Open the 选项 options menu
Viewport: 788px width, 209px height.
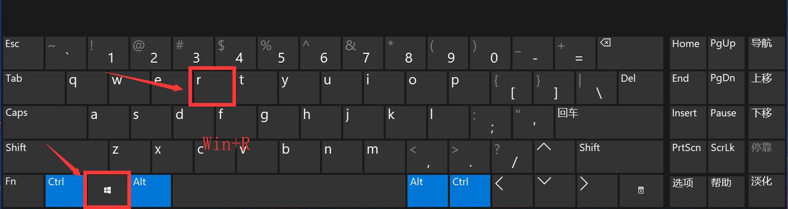(x=687, y=190)
